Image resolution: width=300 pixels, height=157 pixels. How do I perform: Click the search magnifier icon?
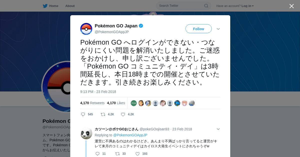click(206, 6)
